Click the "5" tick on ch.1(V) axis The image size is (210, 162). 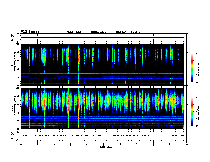click(x=18, y=34)
